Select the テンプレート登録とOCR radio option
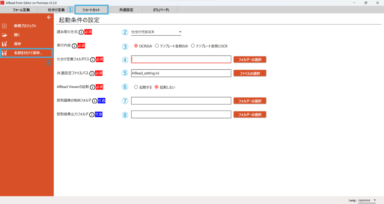384x204 pixels. (193, 46)
